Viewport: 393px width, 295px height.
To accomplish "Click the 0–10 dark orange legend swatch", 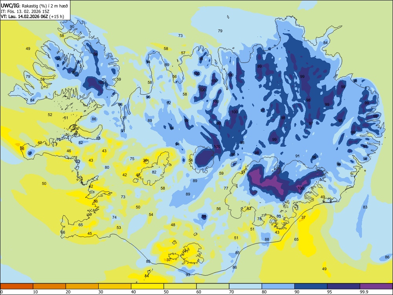I will coord(17,286).
